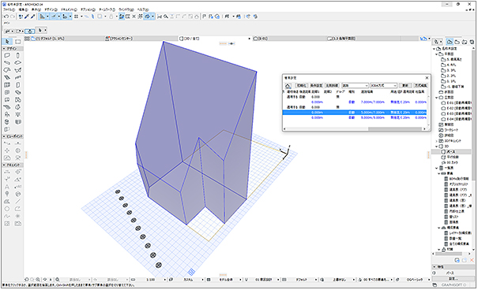The width and height of the screenshot is (478, 290).
Task: Select the Railing tool
Action: (18, 77)
